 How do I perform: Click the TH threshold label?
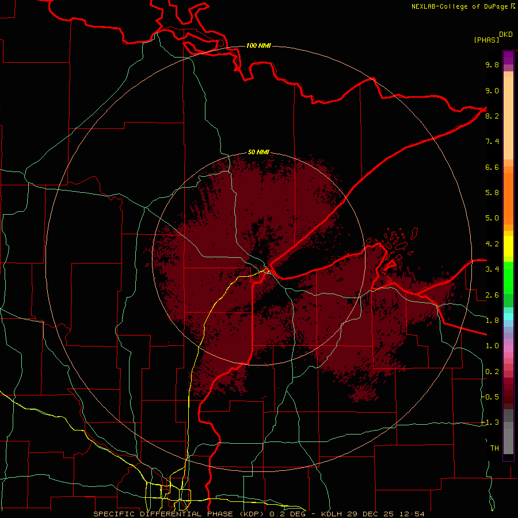pyautogui.click(x=494, y=448)
